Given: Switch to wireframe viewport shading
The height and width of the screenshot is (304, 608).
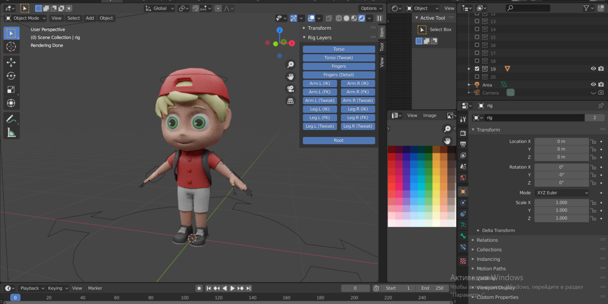Looking at the screenshot, I should tap(339, 18).
